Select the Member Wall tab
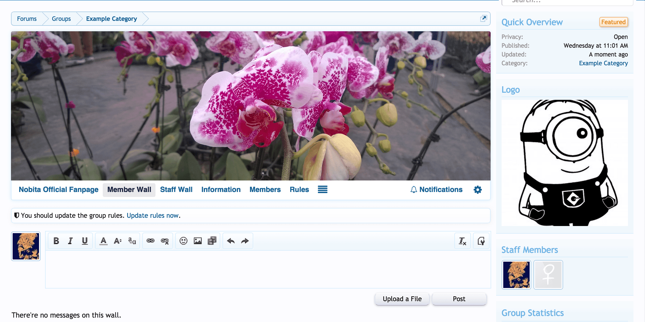This screenshot has height=322, width=645. click(129, 190)
